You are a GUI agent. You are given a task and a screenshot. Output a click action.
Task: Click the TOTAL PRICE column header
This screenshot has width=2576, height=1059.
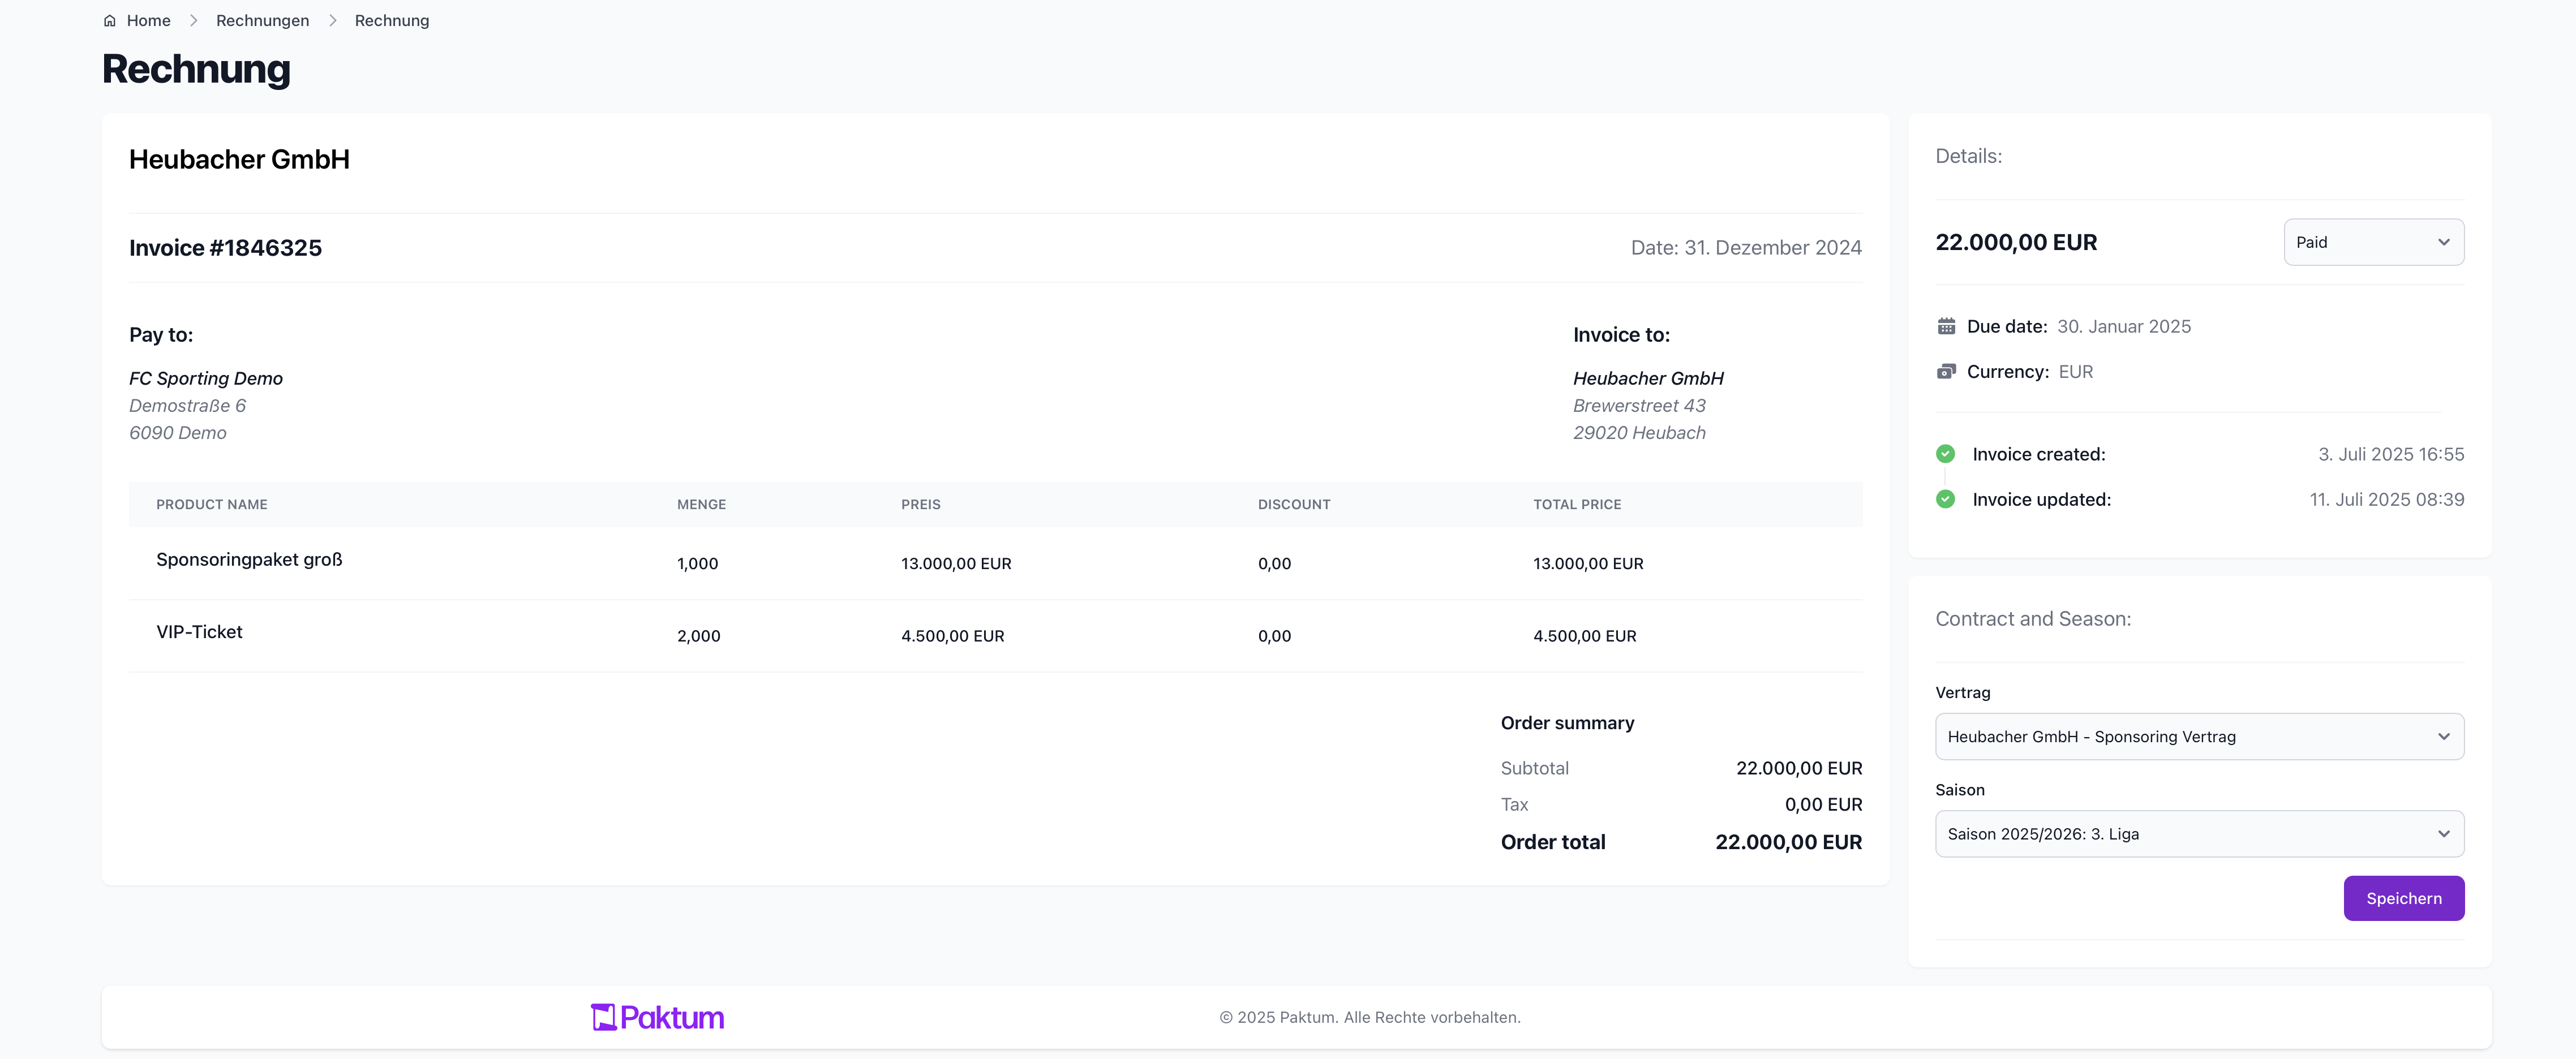[1577, 504]
